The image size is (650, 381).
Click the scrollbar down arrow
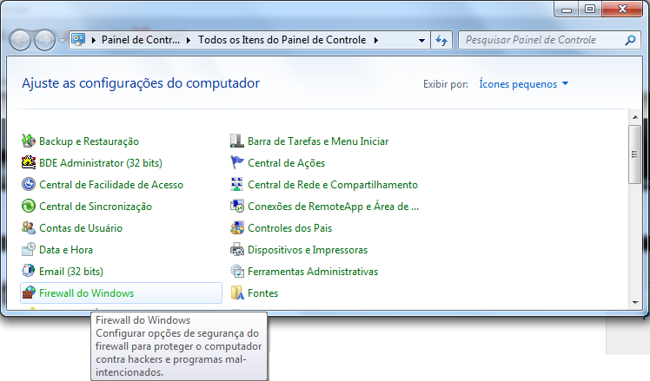pyautogui.click(x=635, y=302)
